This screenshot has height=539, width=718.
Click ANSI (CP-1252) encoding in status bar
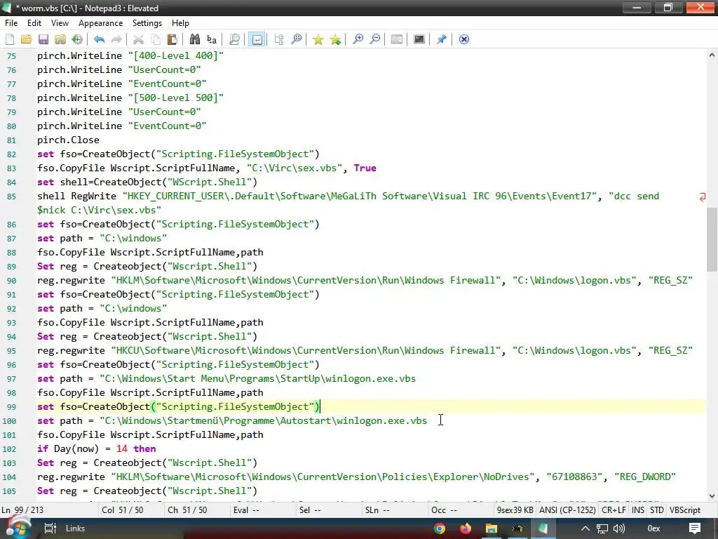pos(567,510)
